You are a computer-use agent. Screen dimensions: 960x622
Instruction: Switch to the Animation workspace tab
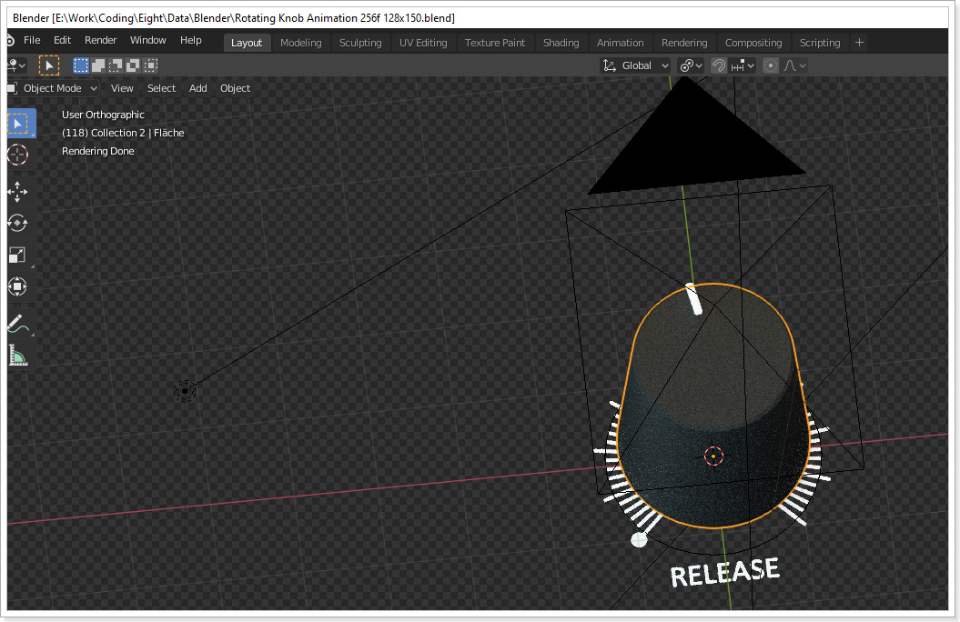point(621,43)
